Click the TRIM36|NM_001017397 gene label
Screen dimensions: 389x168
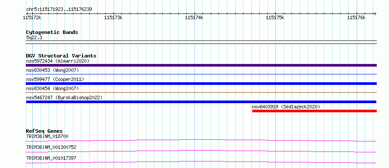tap(51, 158)
